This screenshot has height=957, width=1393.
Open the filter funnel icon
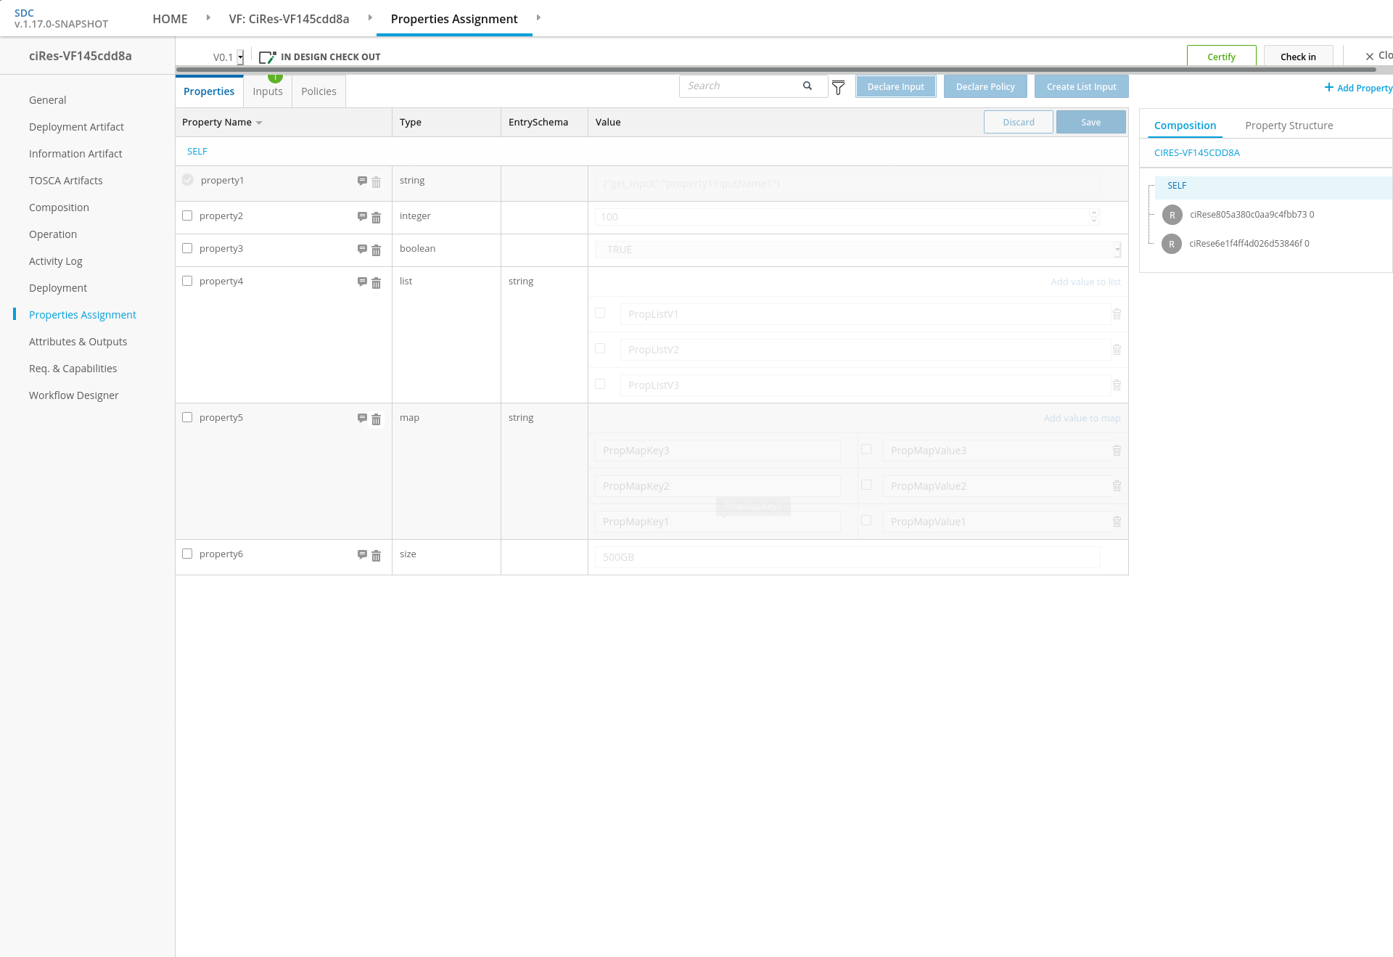[838, 88]
